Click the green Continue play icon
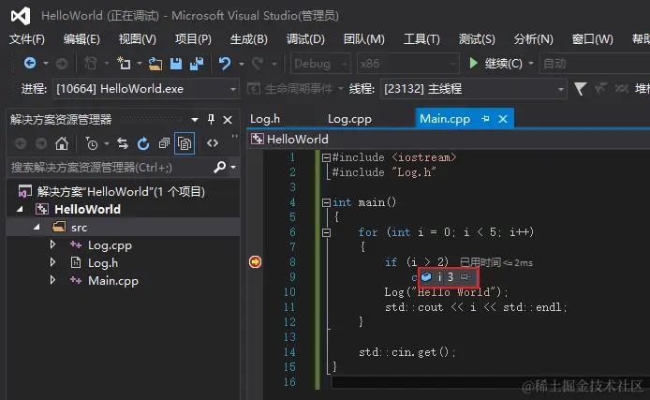650x400 pixels. coord(473,63)
